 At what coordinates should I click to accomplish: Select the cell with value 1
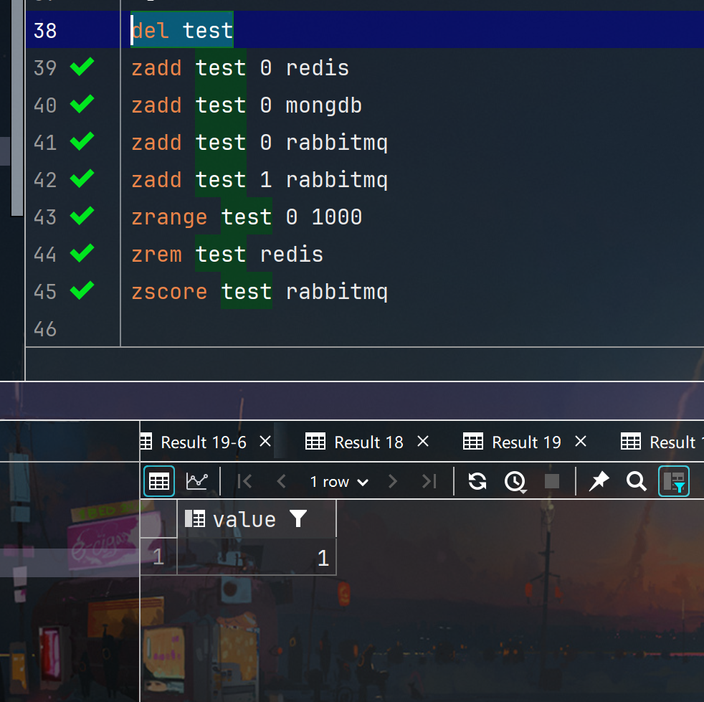coord(257,557)
